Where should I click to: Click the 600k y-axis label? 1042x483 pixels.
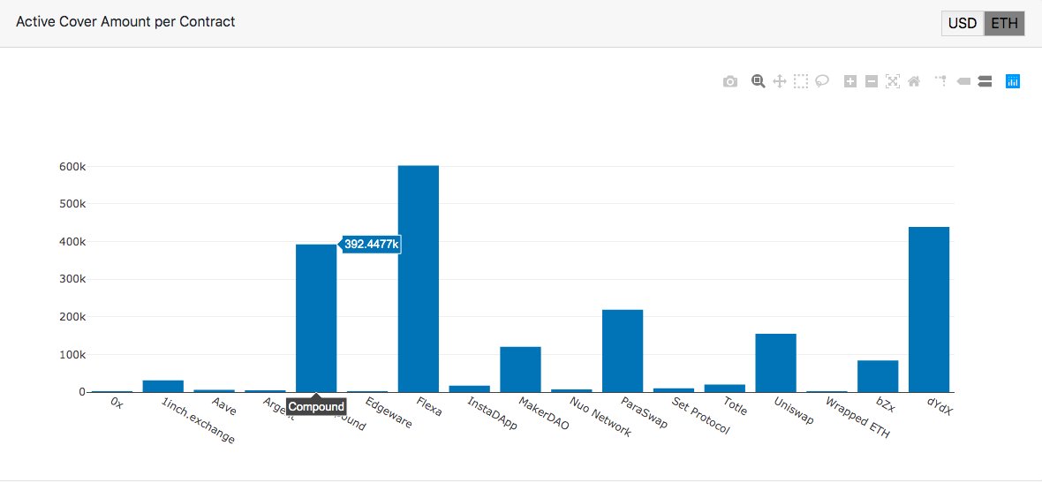[x=72, y=166]
